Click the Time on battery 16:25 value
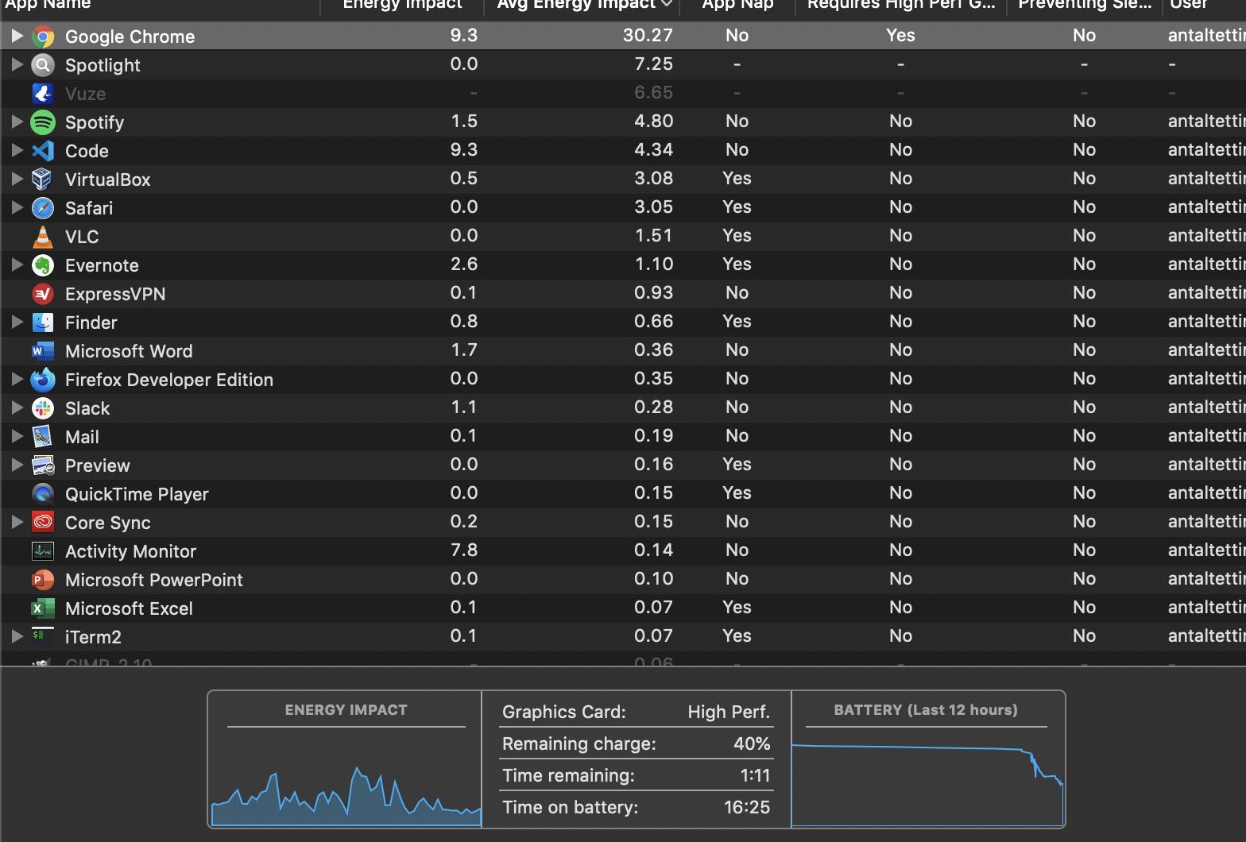Image resolution: width=1246 pixels, height=842 pixels. (747, 807)
